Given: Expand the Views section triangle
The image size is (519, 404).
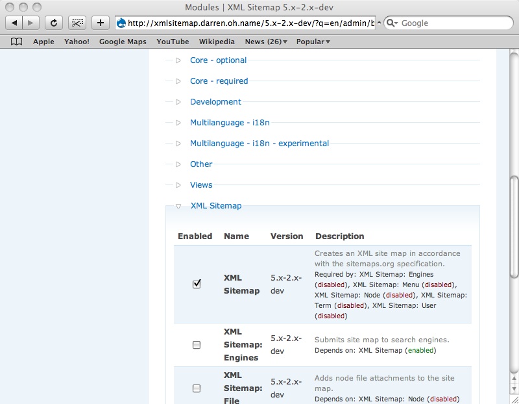Looking at the screenshot, I should tap(178, 185).
